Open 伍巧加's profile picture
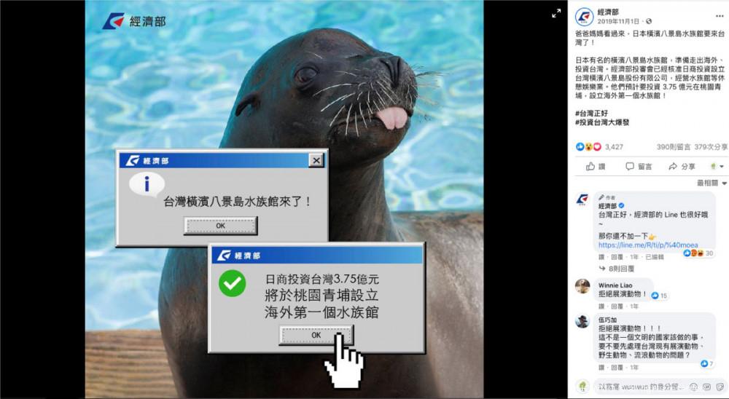Viewport: 729px width, 399px height. (582, 321)
